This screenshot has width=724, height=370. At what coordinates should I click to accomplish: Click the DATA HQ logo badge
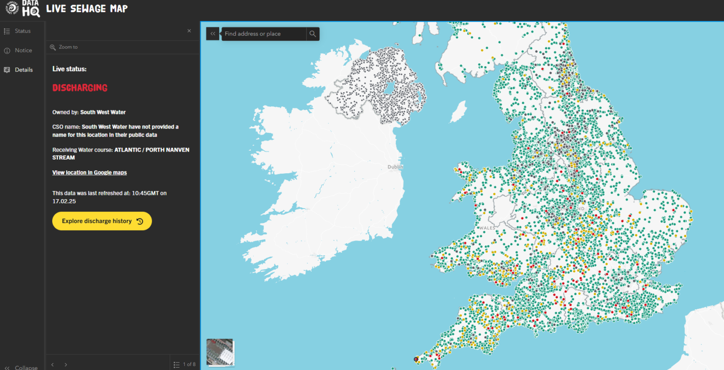click(30, 9)
